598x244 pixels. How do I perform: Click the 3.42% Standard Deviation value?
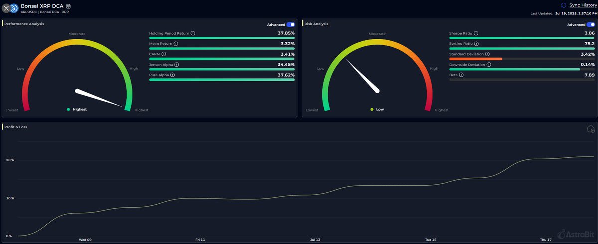tap(588, 54)
